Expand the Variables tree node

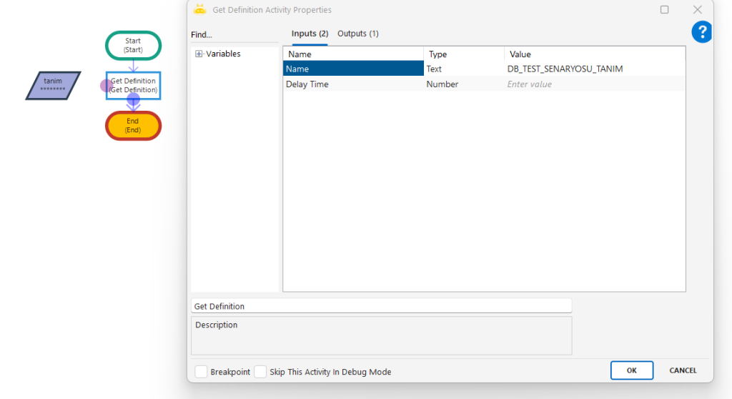pyautogui.click(x=199, y=54)
